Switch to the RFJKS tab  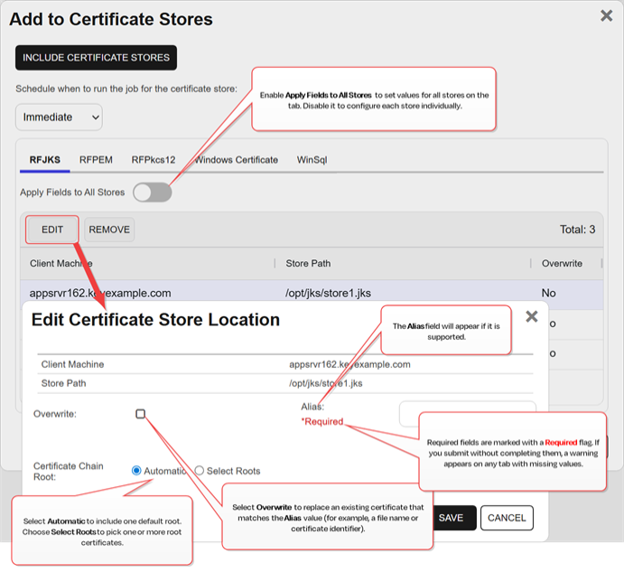tap(45, 160)
